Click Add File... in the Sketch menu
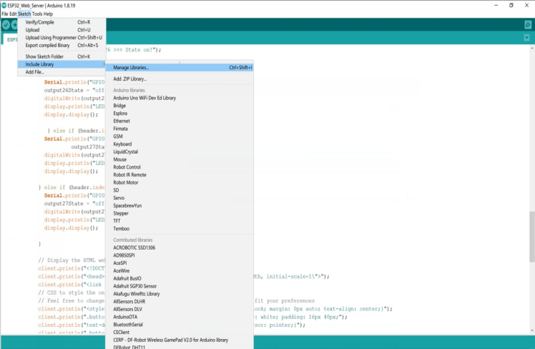 coord(35,72)
